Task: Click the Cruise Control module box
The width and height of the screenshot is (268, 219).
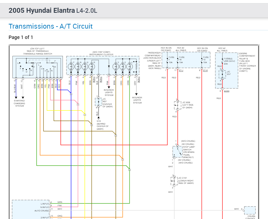Action: (x=250, y=211)
